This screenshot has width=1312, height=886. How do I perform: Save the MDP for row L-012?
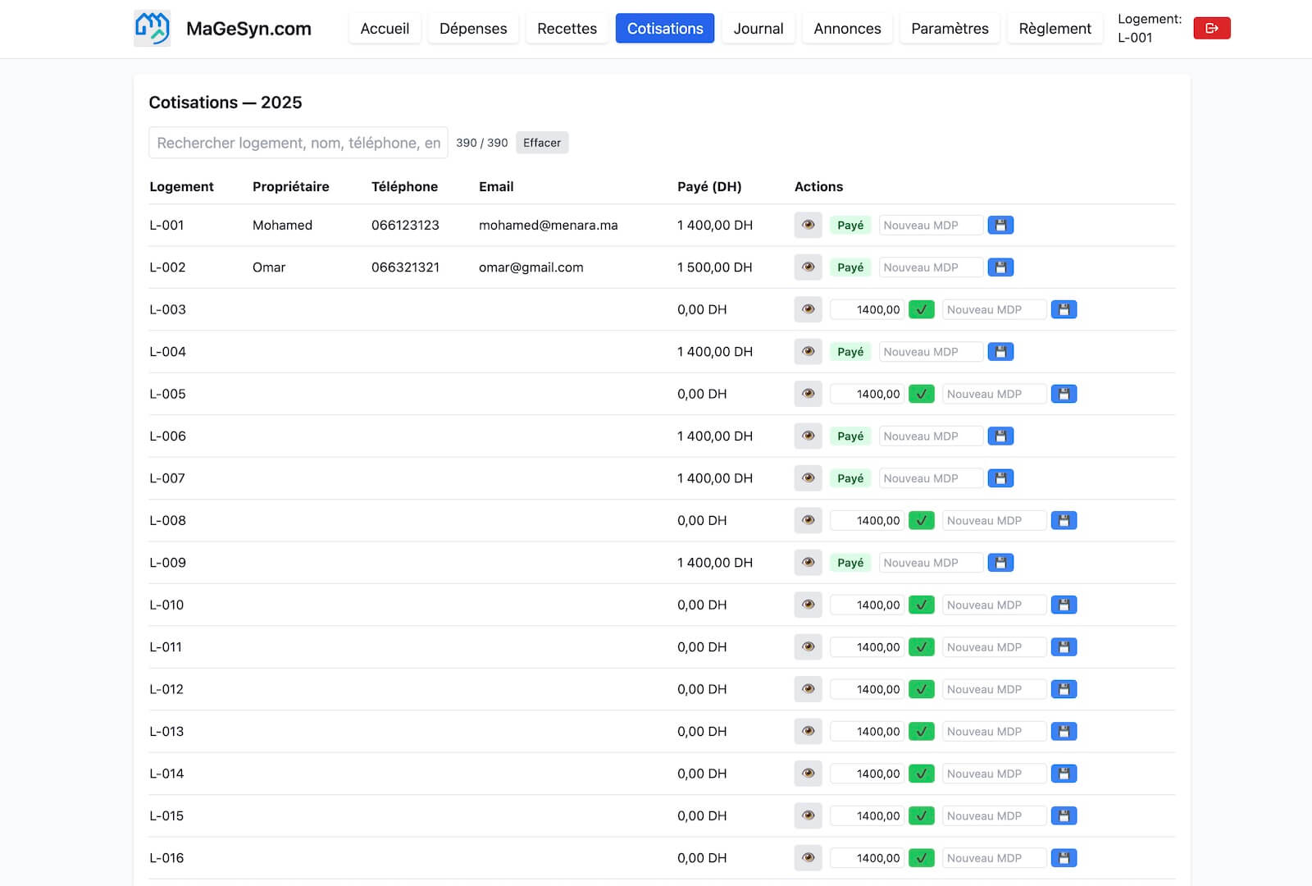coord(1064,690)
